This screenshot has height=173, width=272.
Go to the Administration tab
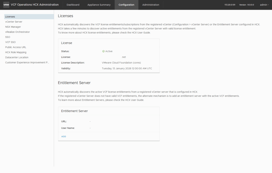tap(151, 5)
